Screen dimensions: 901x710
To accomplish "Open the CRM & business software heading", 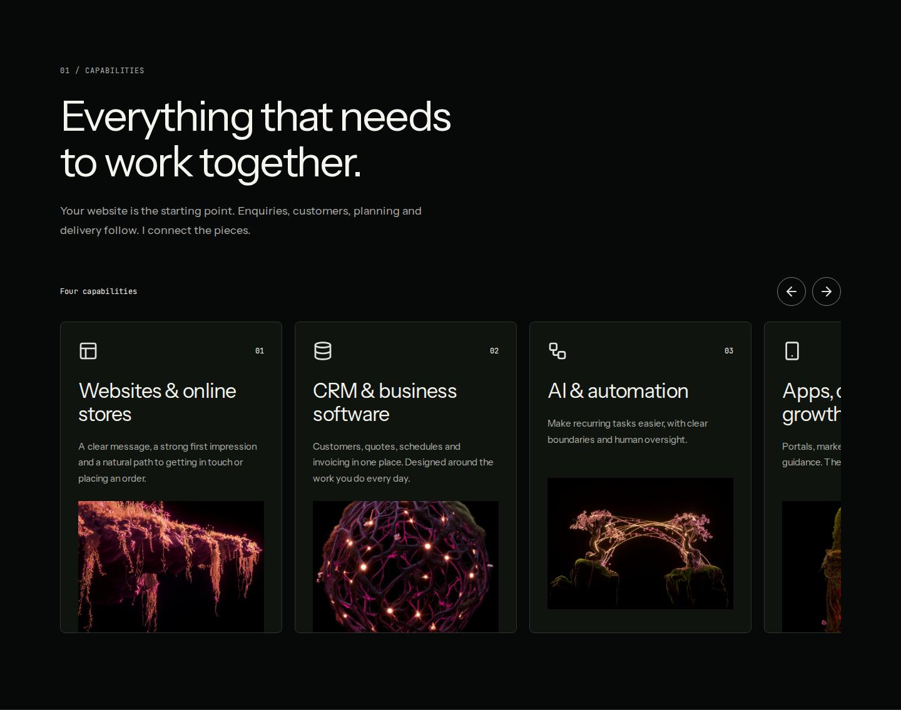I will point(385,402).
